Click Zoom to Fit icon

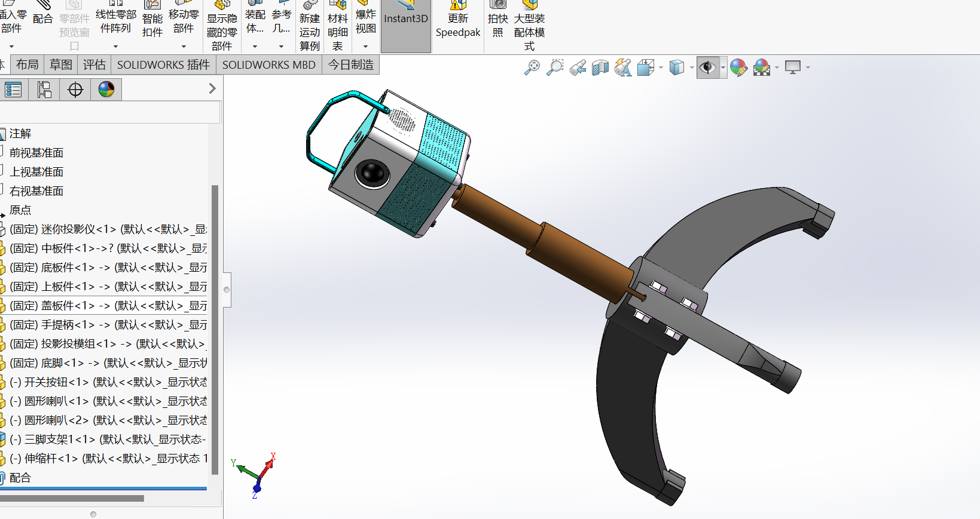click(x=532, y=67)
